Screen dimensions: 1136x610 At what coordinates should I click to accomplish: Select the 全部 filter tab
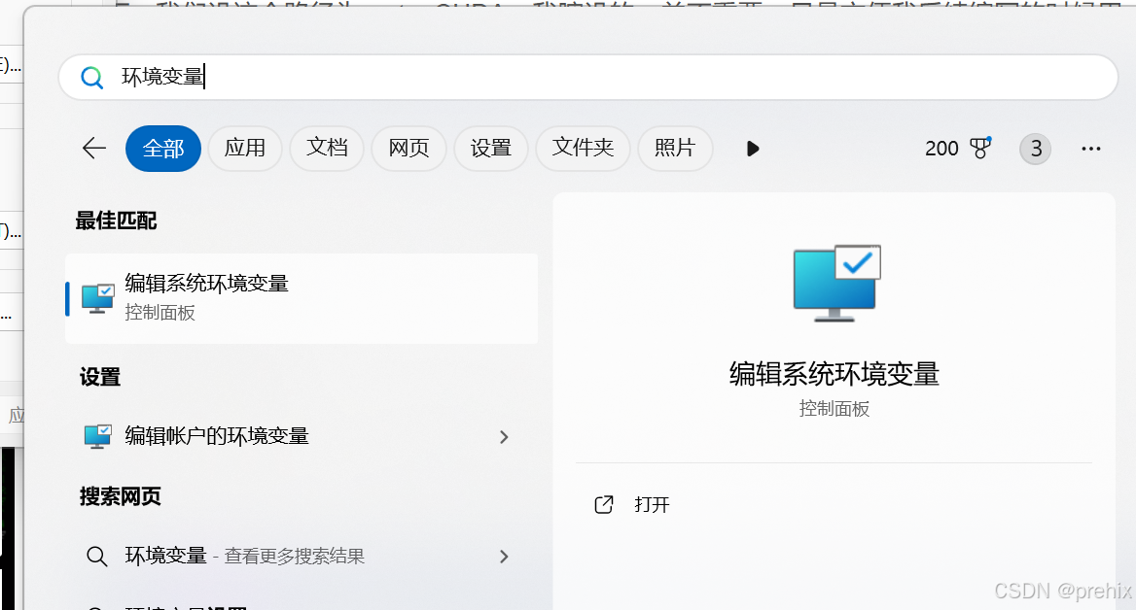[163, 149]
